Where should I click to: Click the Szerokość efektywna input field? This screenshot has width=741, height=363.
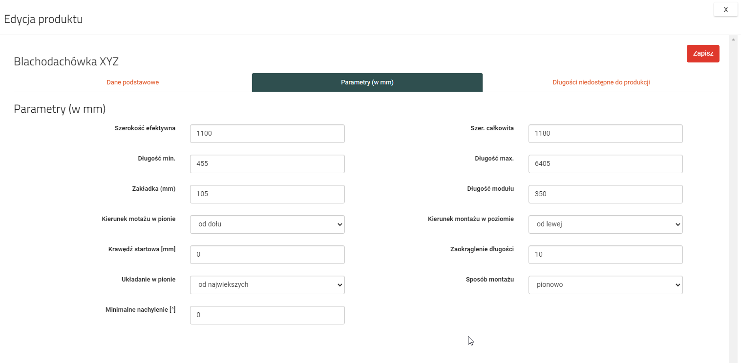pos(267,134)
